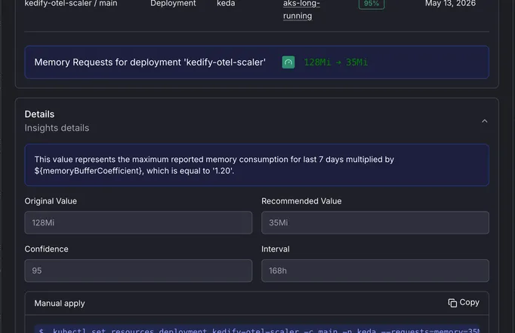Click the 'kedify-otel-scaler / main' cell
The width and height of the screenshot is (515, 333).
71,3
